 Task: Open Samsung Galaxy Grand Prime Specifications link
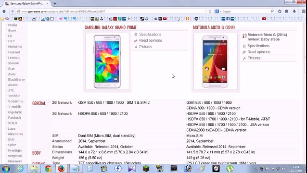[x=150, y=34]
